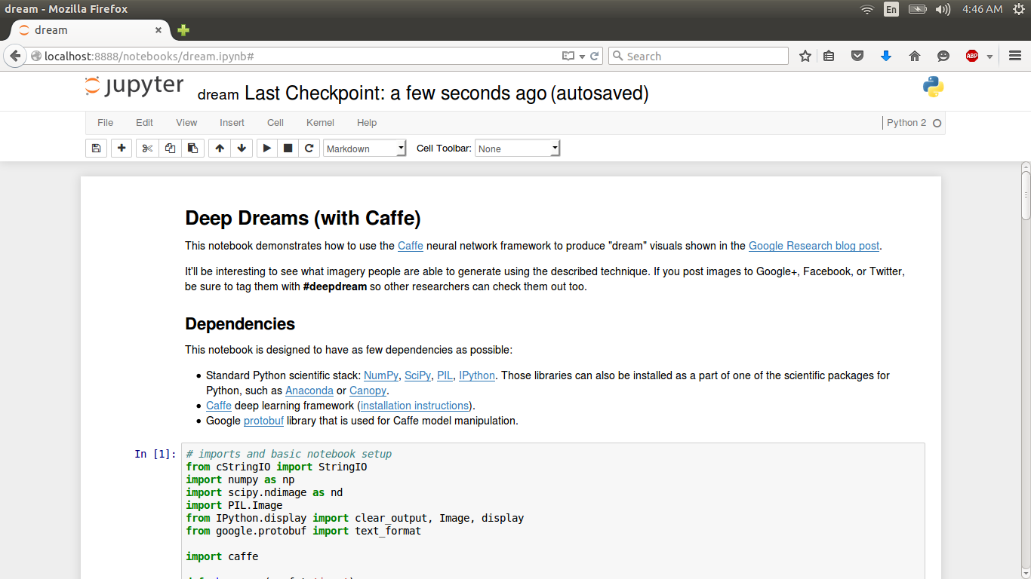Viewport: 1031px width, 579px height.
Task: Open Cell Toolbar None dropdown
Action: point(518,149)
